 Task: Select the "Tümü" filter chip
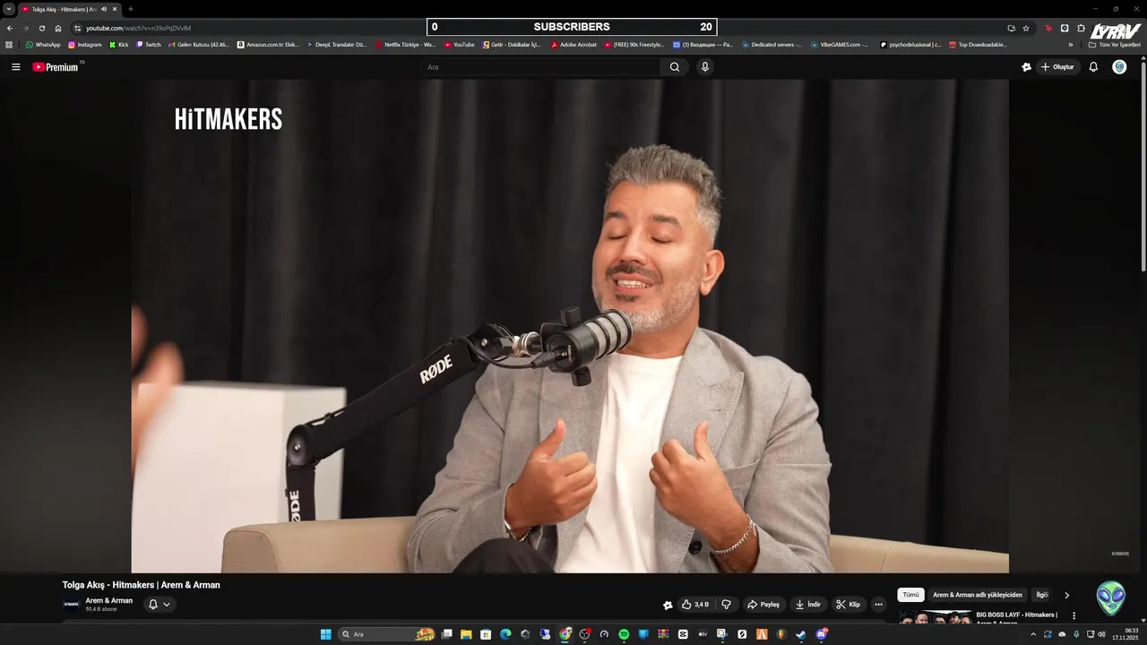tap(910, 595)
